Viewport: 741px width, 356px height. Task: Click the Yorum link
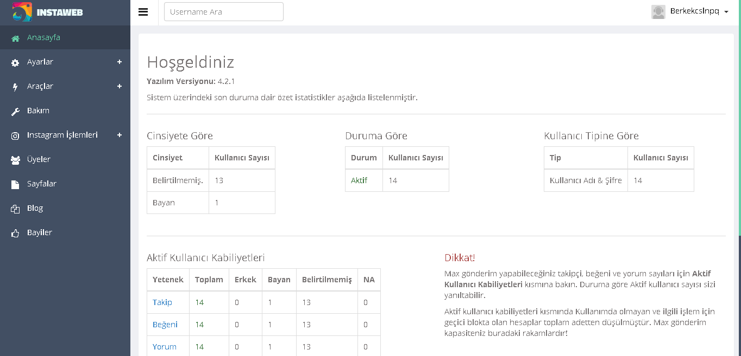[165, 347]
